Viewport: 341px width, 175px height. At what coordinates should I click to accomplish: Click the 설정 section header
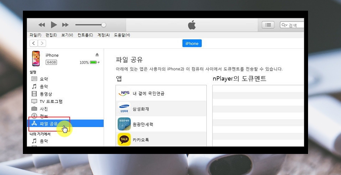(33, 72)
